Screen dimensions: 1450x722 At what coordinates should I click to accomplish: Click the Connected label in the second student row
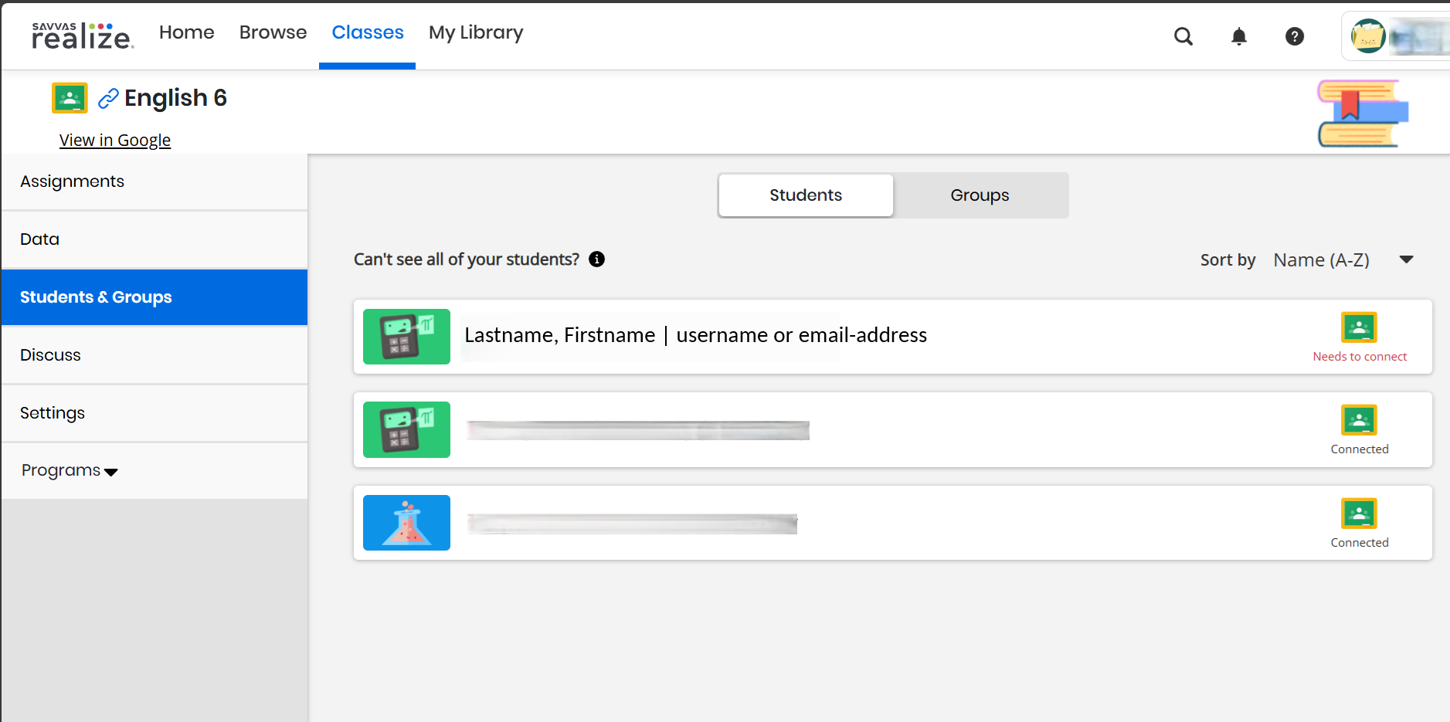click(1359, 449)
